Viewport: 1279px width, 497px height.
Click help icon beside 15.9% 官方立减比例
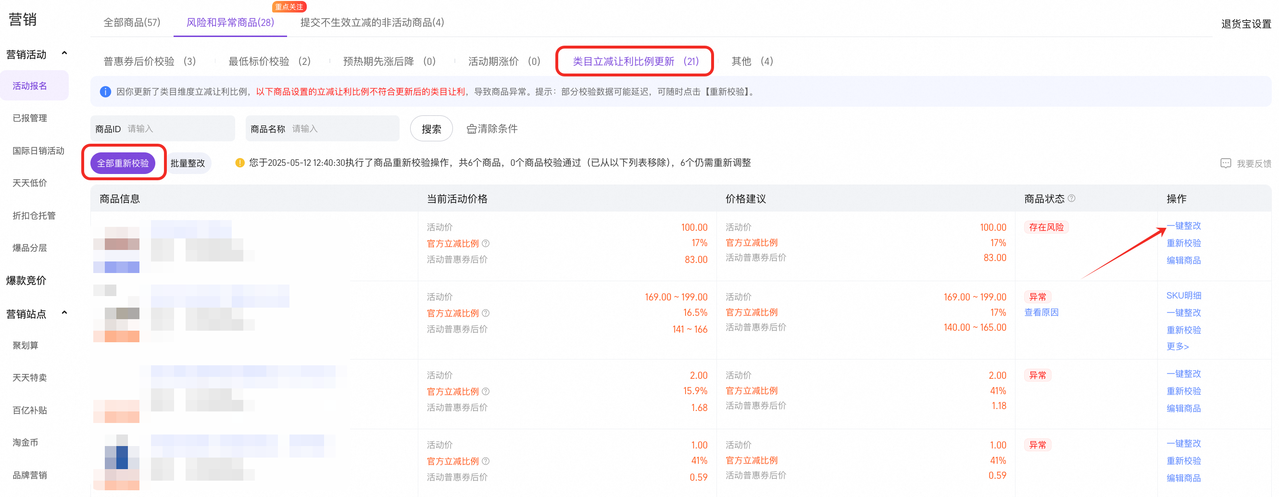pos(486,391)
